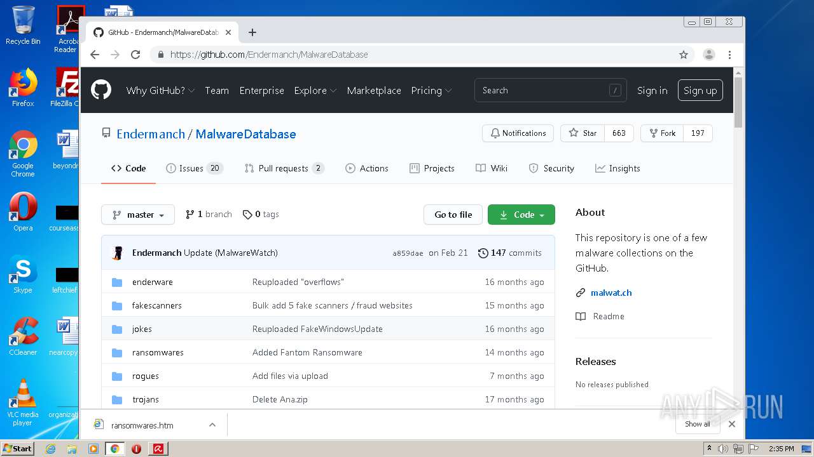Click the Go to file button
The image size is (814, 457).
(453, 215)
